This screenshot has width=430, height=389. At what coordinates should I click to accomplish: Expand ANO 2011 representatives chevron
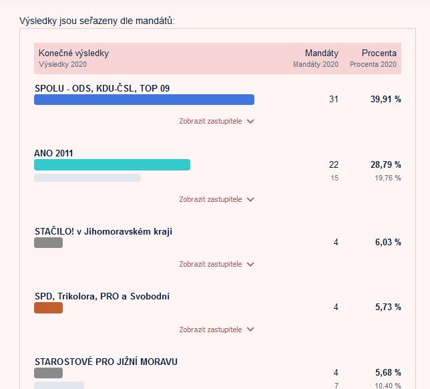[250, 199]
